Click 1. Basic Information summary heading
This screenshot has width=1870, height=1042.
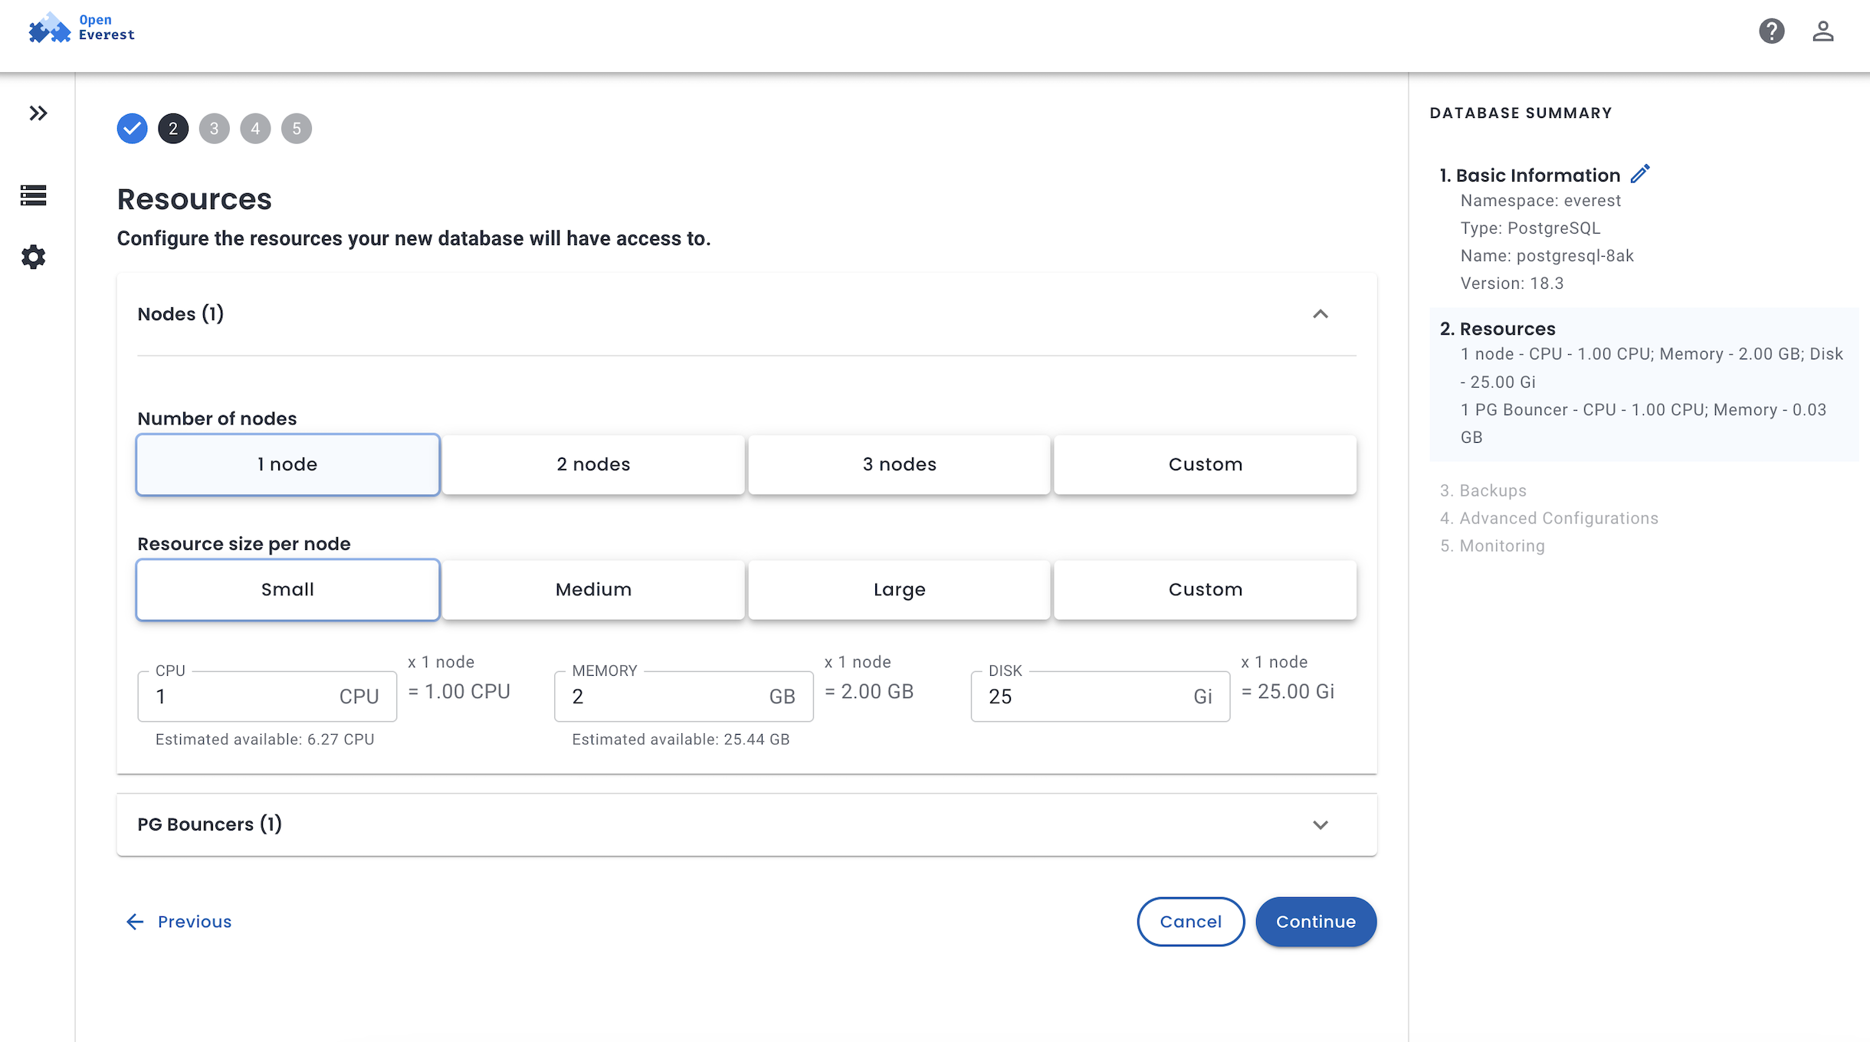click(x=1530, y=175)
